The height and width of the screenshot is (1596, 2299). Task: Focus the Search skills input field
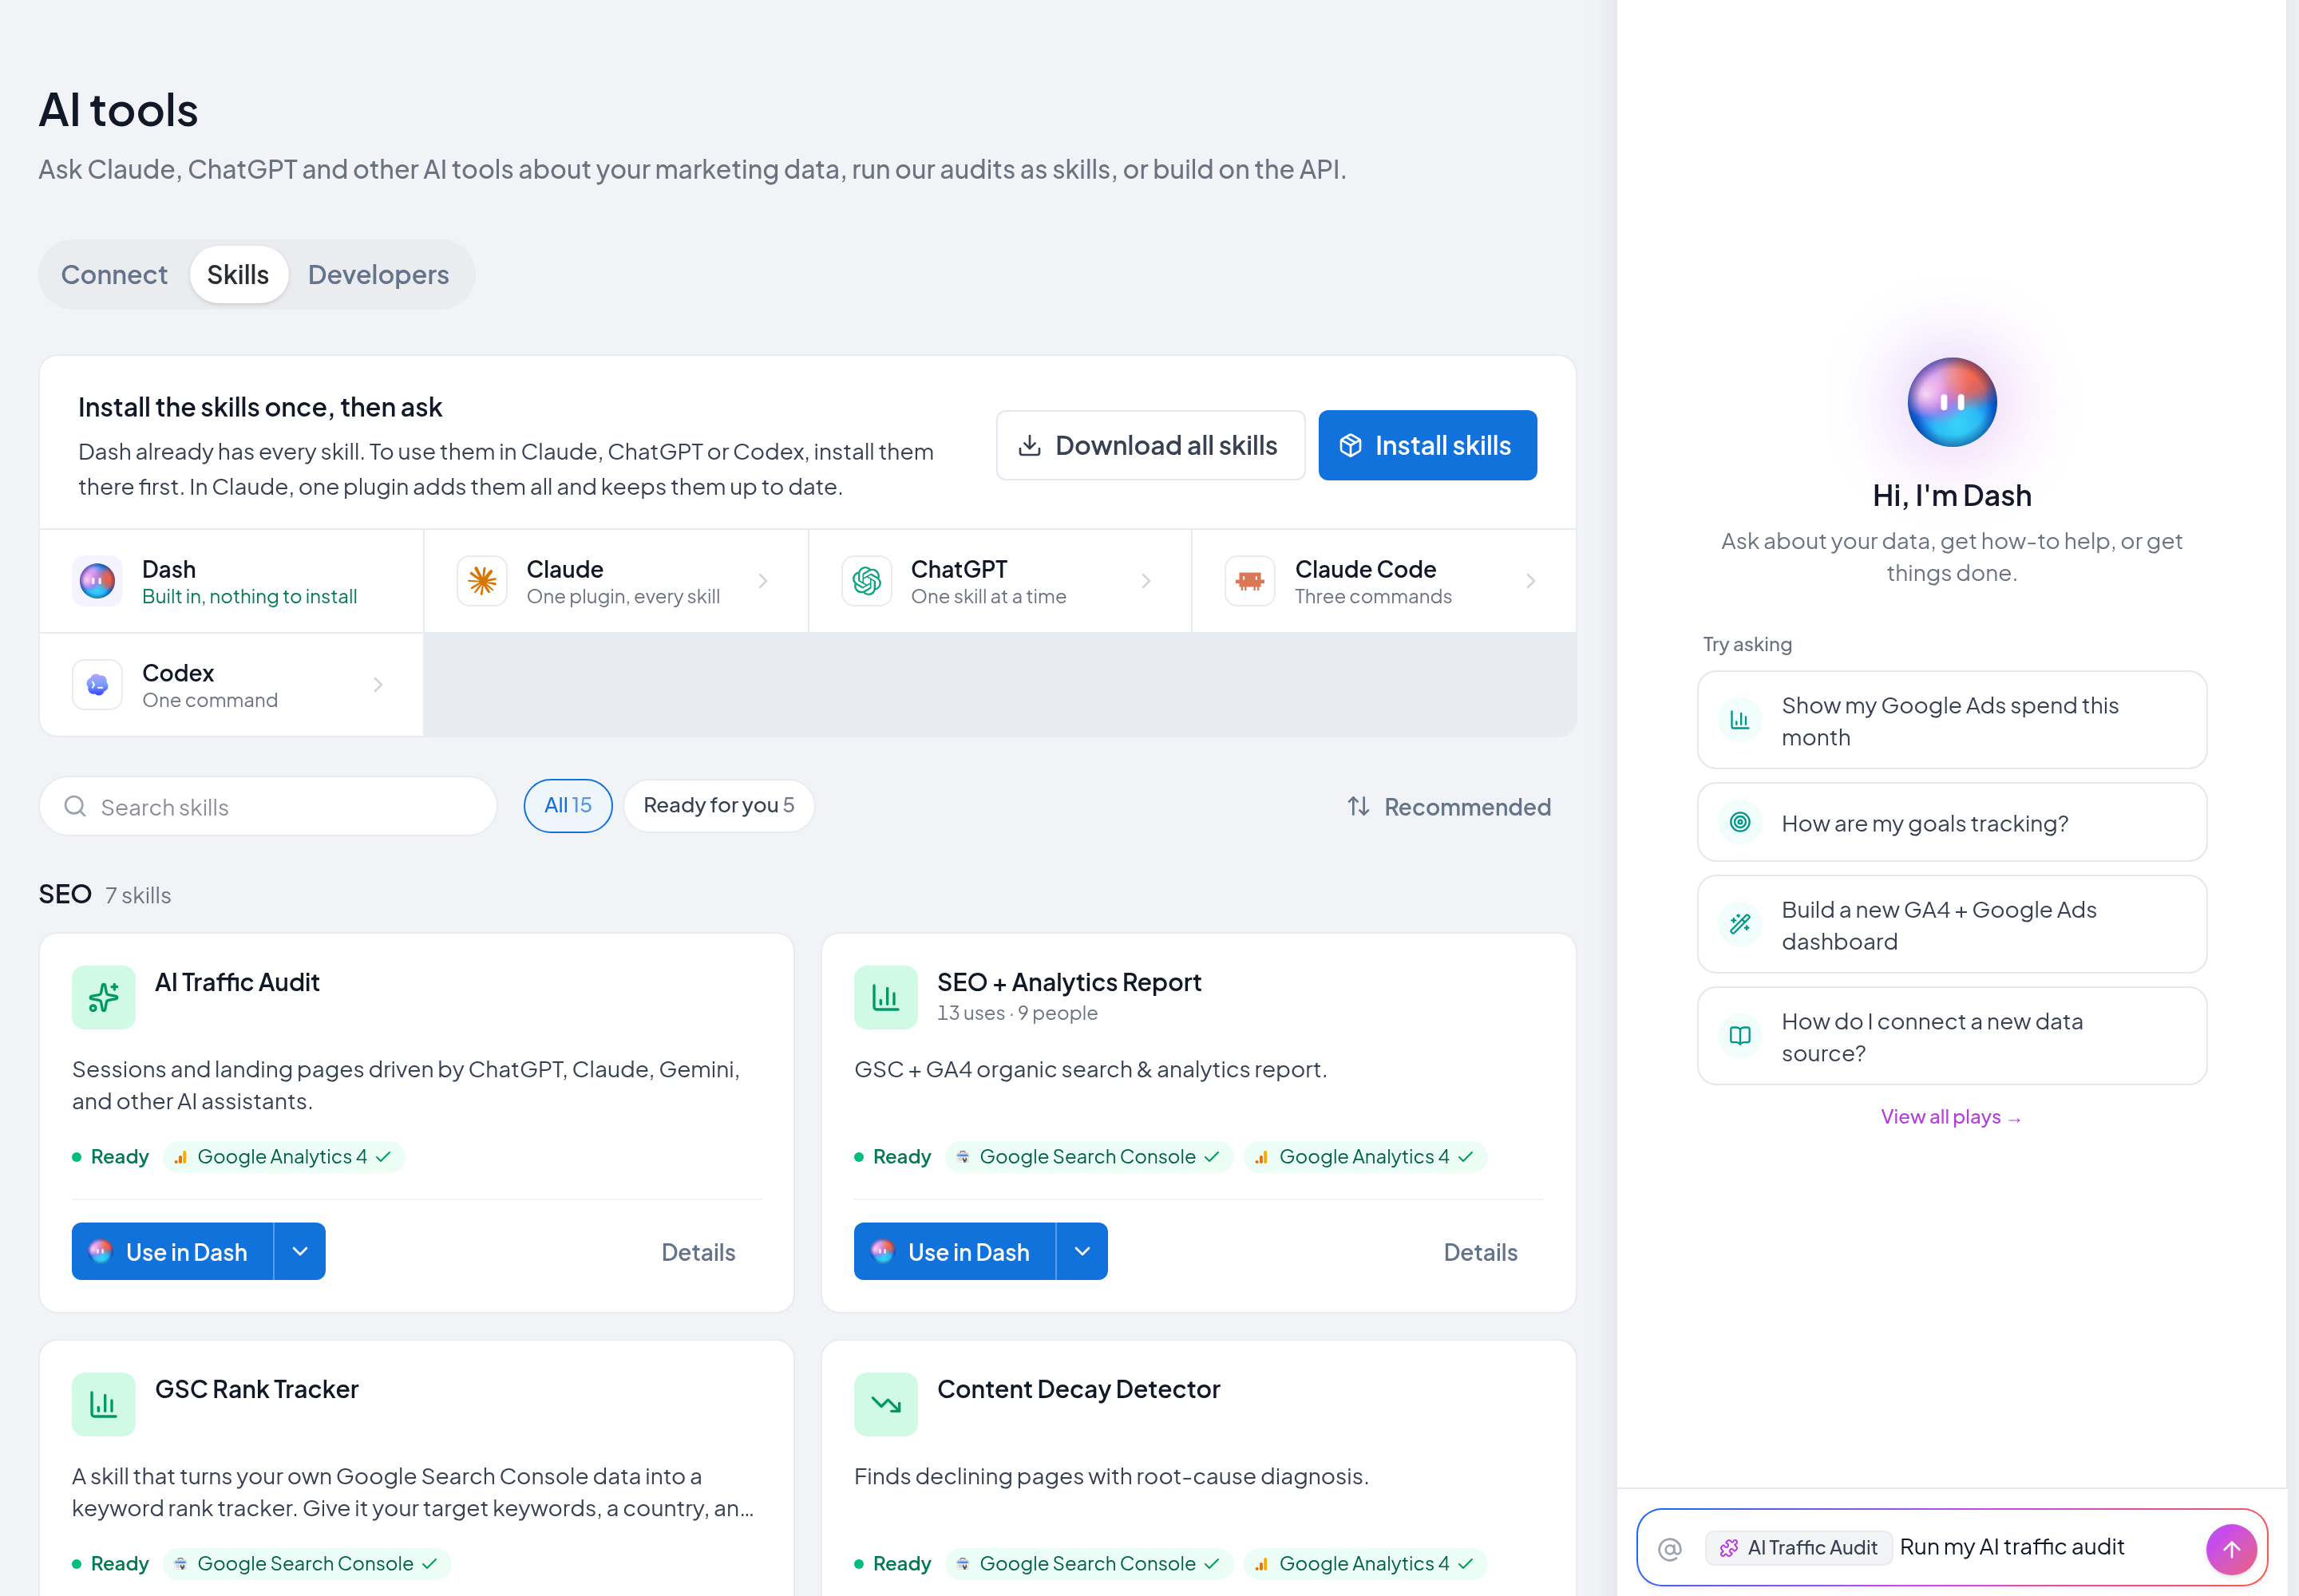click(x=268, y=807)
